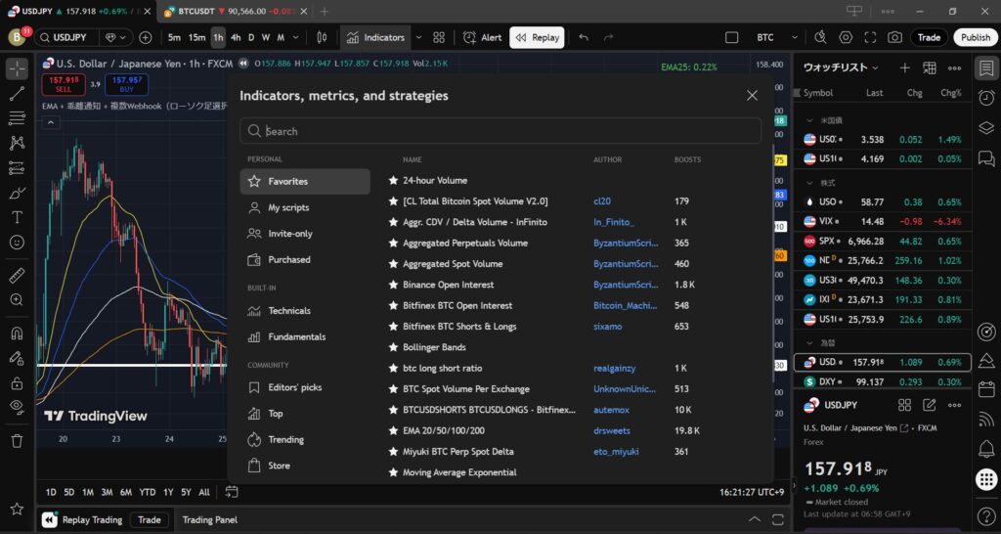Image resolution: width=1001 pixels, height=534 pixels.
Task: Open the text drawing tool
Action: (x=17, y=217)
